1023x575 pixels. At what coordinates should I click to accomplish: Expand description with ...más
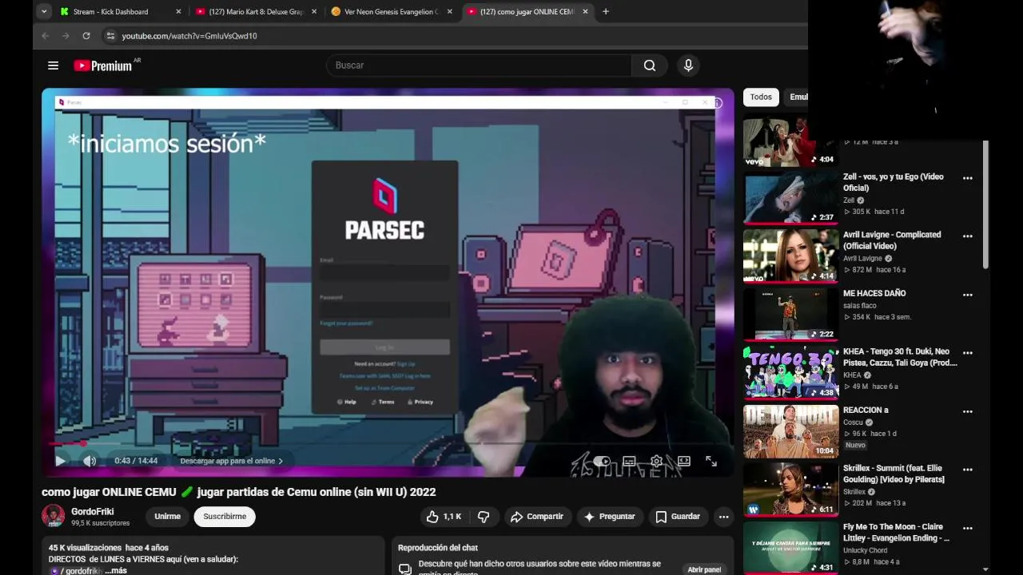pos(116,571)
